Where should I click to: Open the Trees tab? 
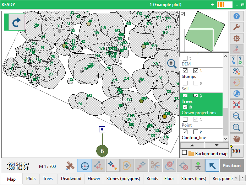(48, 179)
